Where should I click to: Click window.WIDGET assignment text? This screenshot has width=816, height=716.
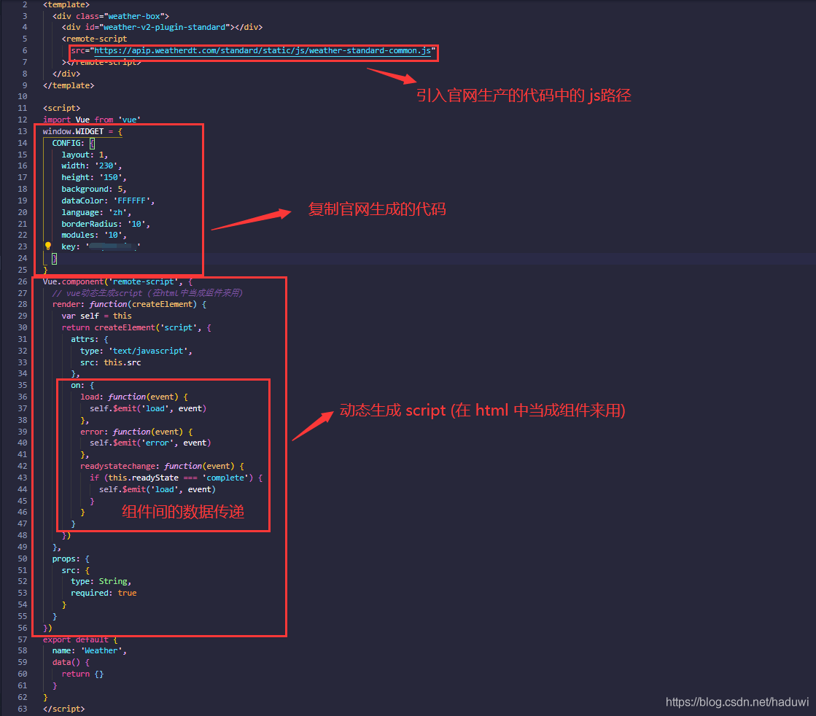click(82, 131)
